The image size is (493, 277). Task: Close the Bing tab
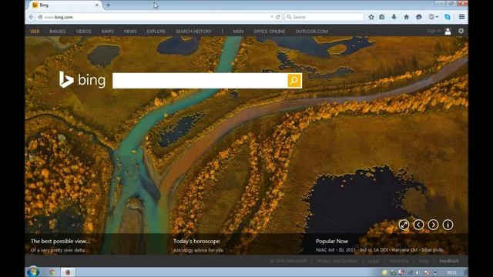(x=97, y=5)
